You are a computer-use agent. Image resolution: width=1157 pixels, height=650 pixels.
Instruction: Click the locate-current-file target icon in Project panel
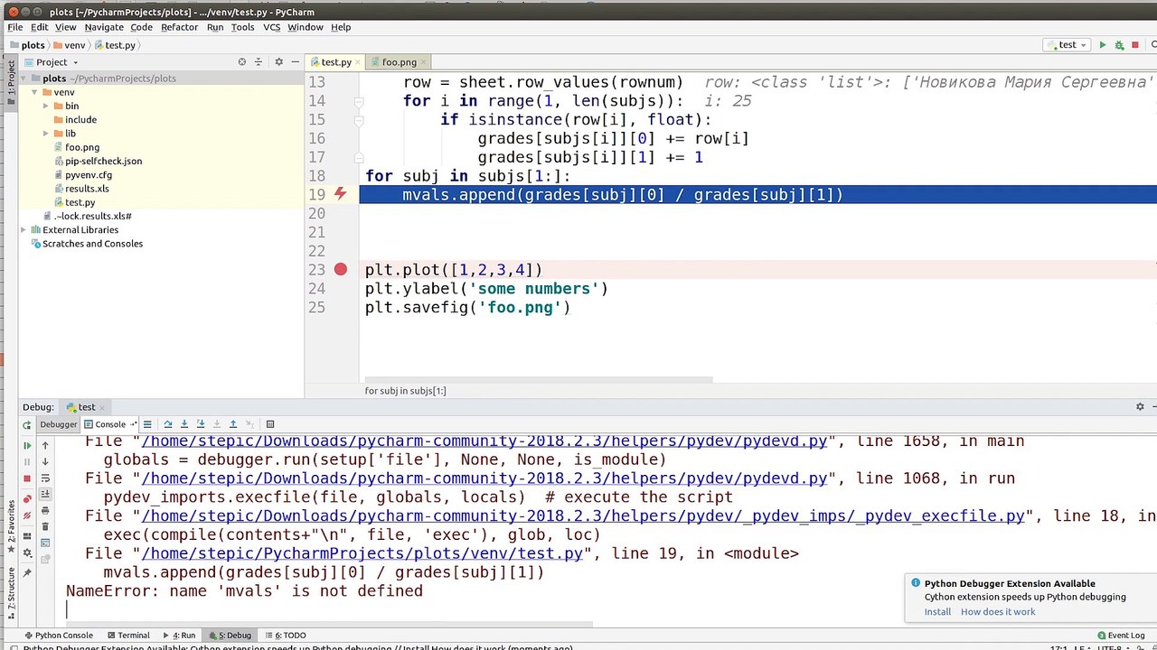coord(242,62)
